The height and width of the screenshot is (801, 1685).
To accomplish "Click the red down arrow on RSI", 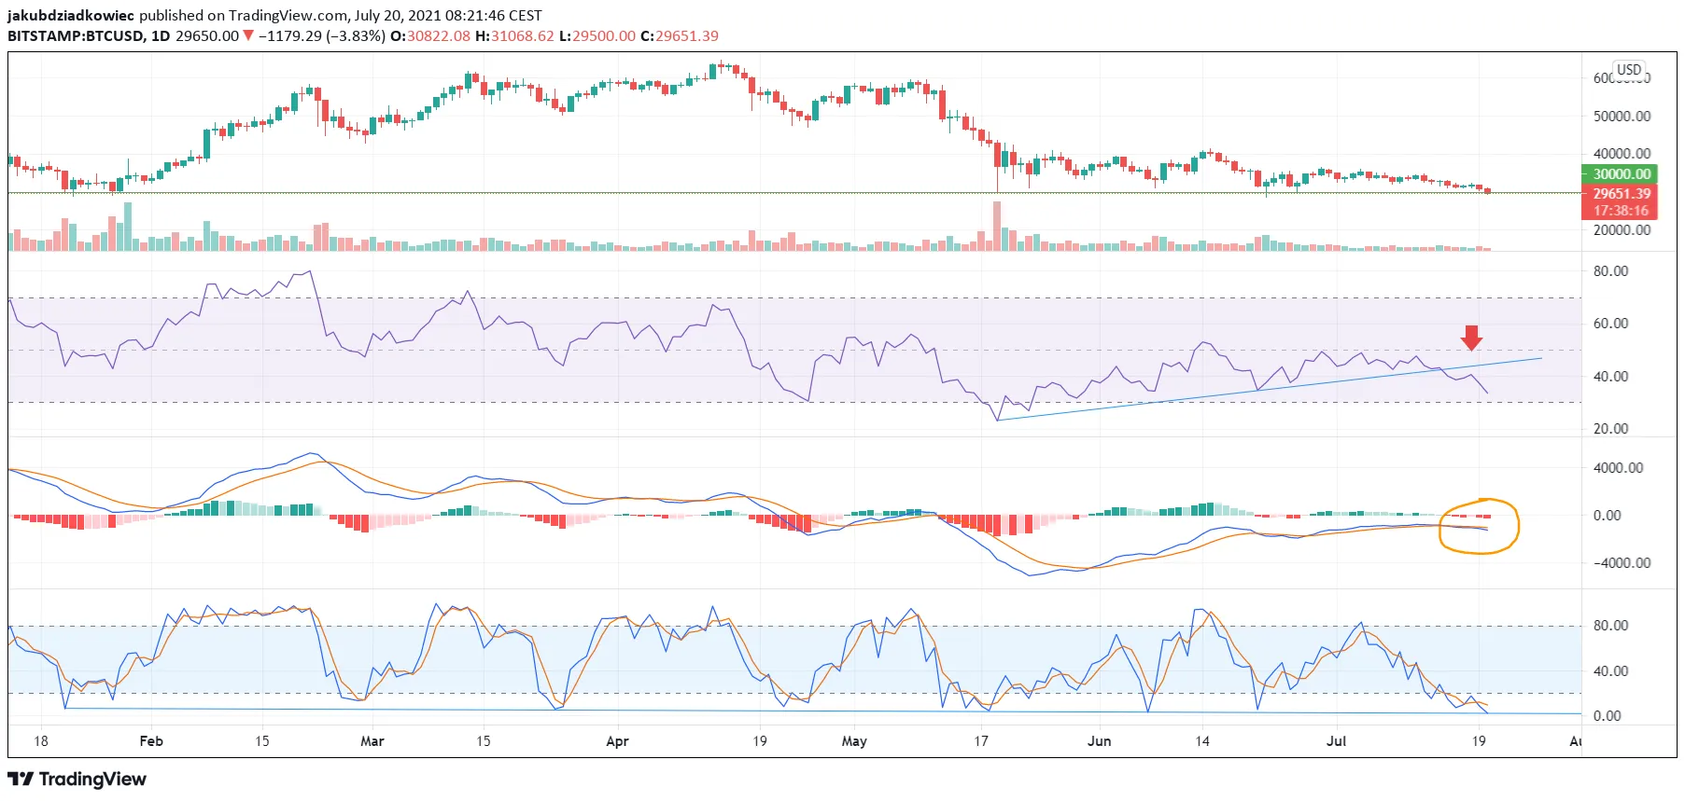I will [x=1471, y=338].
